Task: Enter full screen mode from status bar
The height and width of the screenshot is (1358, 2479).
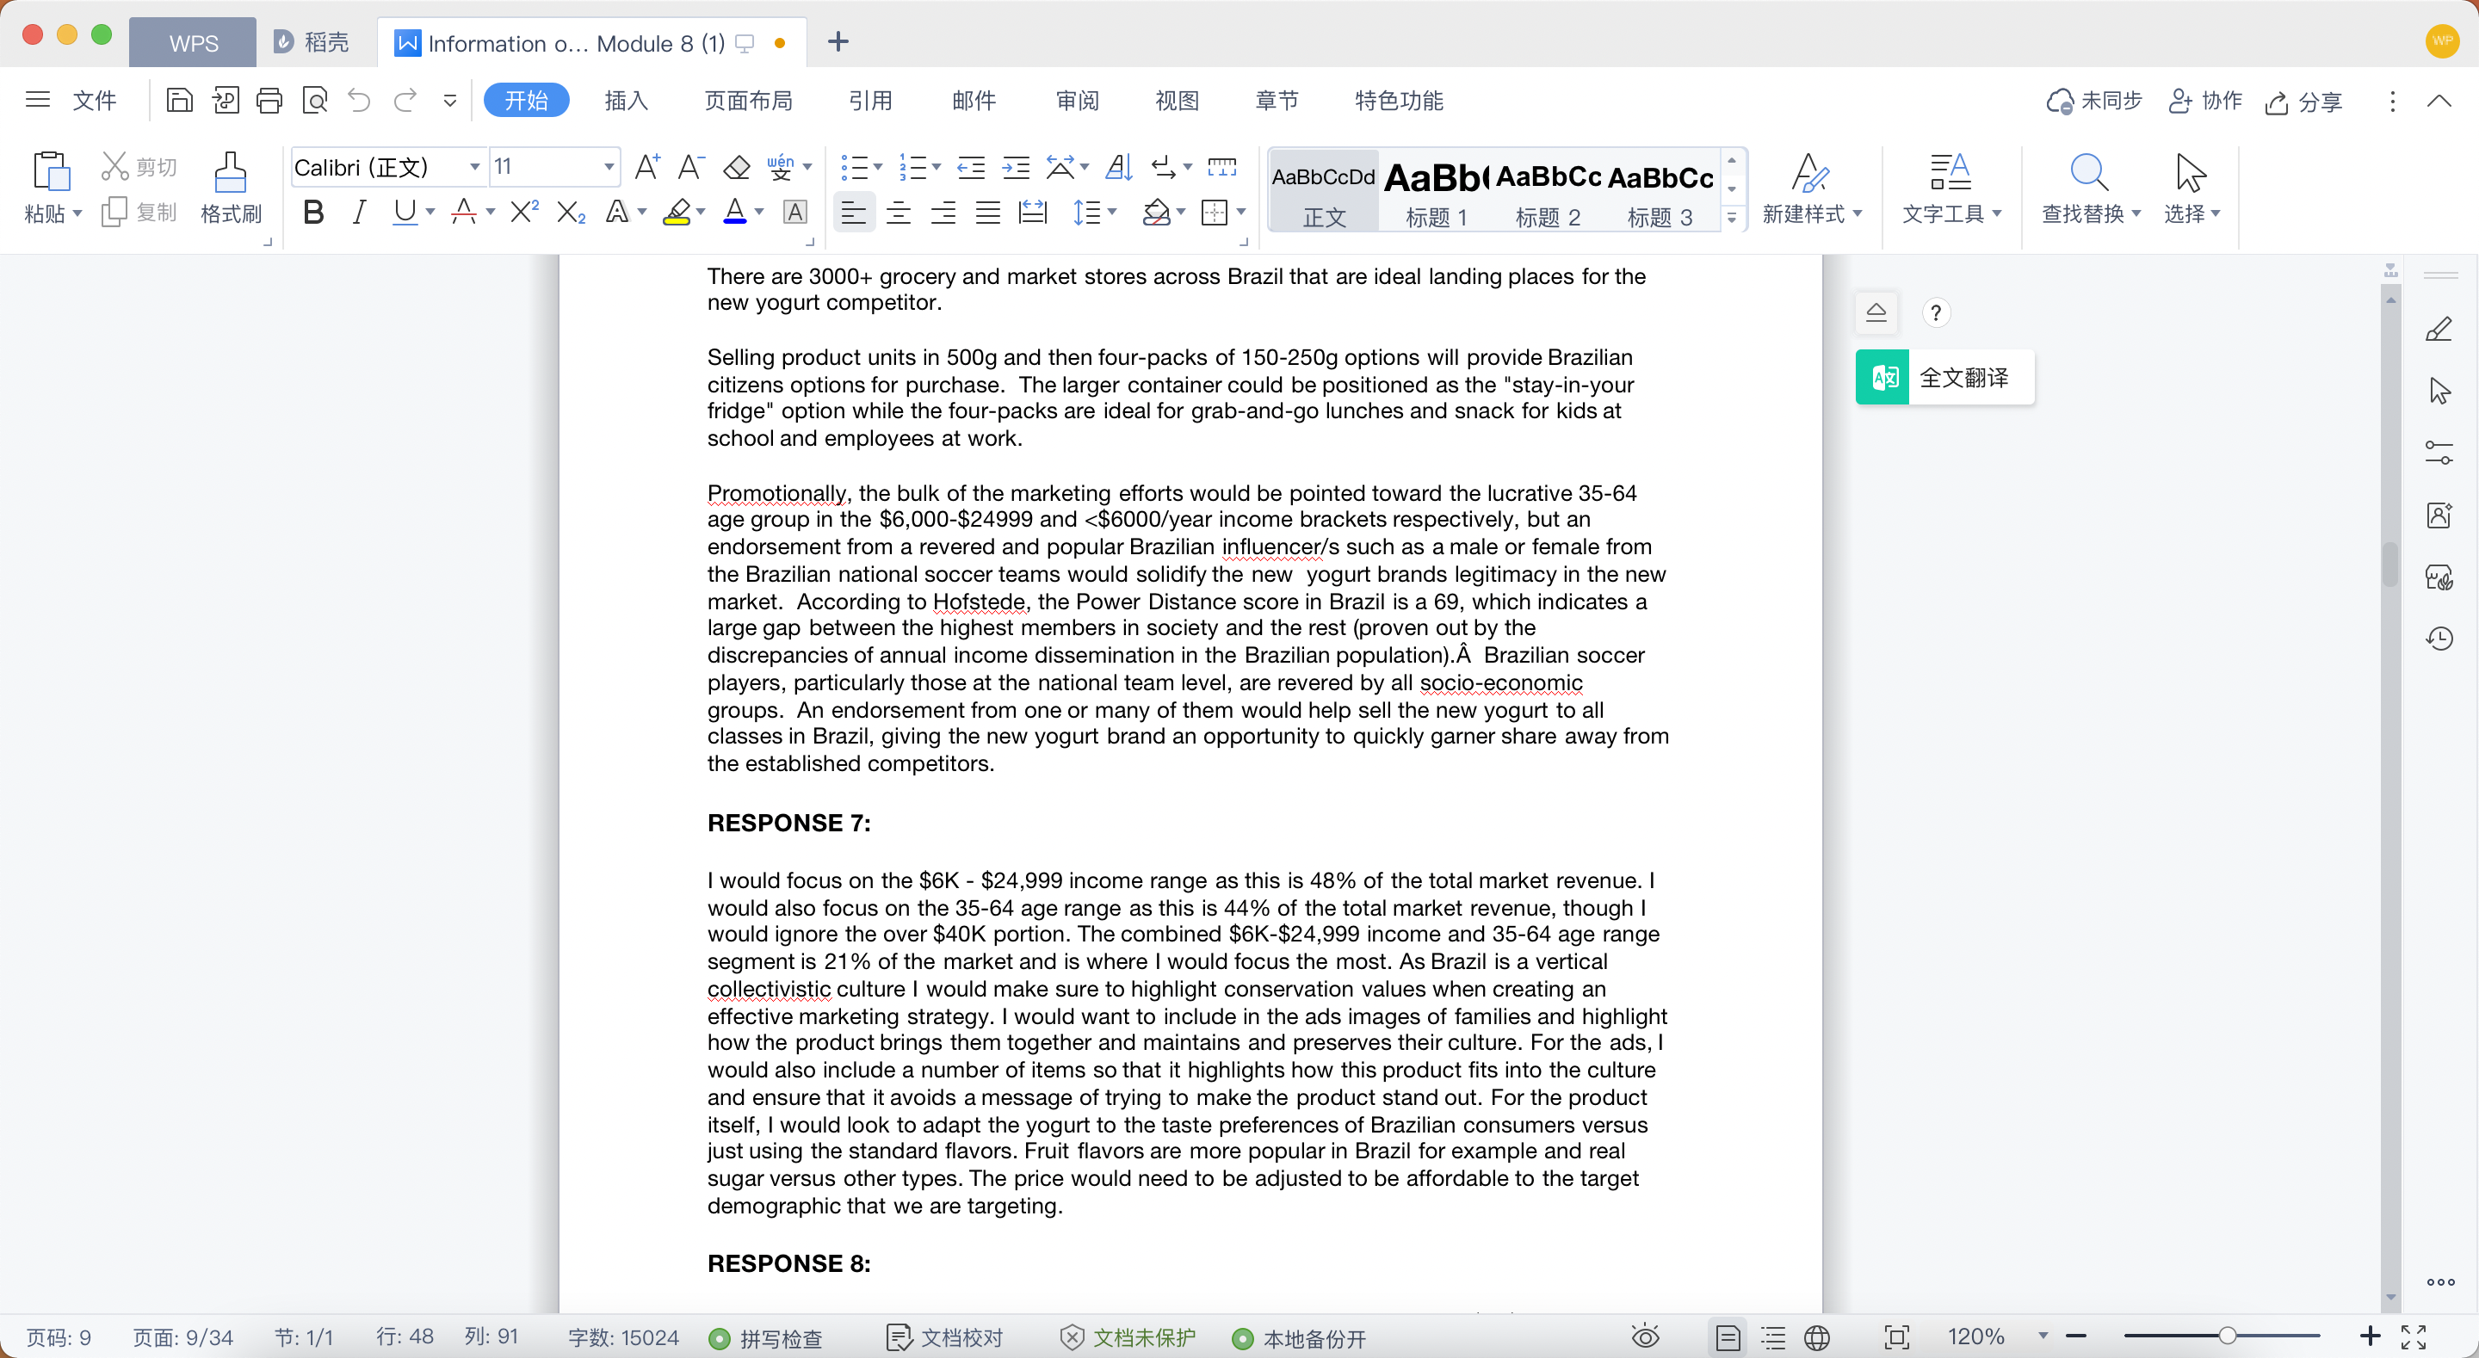Action: [x=2413, y=1336]
